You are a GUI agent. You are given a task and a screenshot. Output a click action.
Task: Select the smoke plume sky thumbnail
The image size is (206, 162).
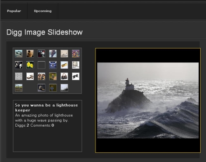tap(53, 54)
